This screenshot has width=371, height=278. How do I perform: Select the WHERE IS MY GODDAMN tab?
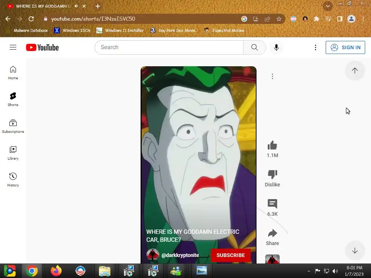43,6
